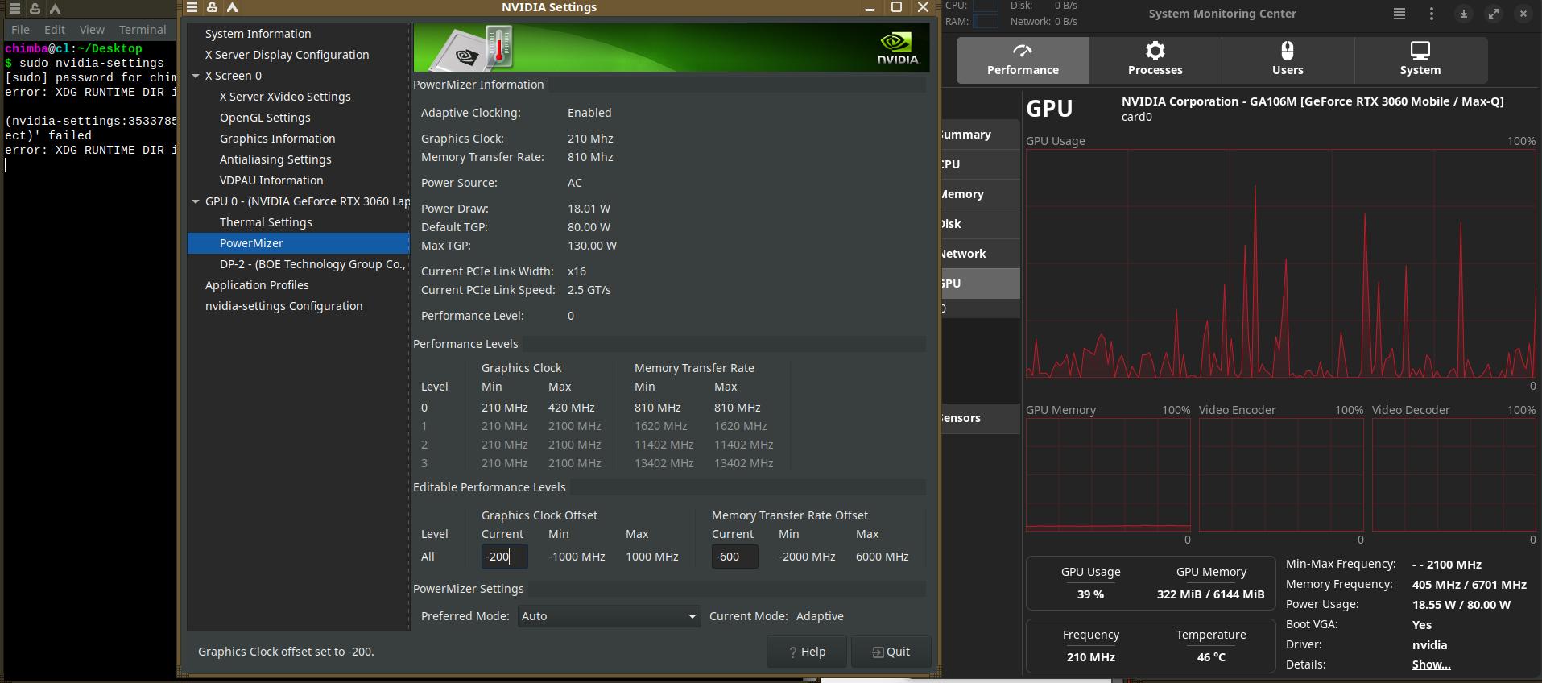1542x683 pixels.
Task: Open the Summary section in the monitoring sidebar
Action: click(981, 135)
